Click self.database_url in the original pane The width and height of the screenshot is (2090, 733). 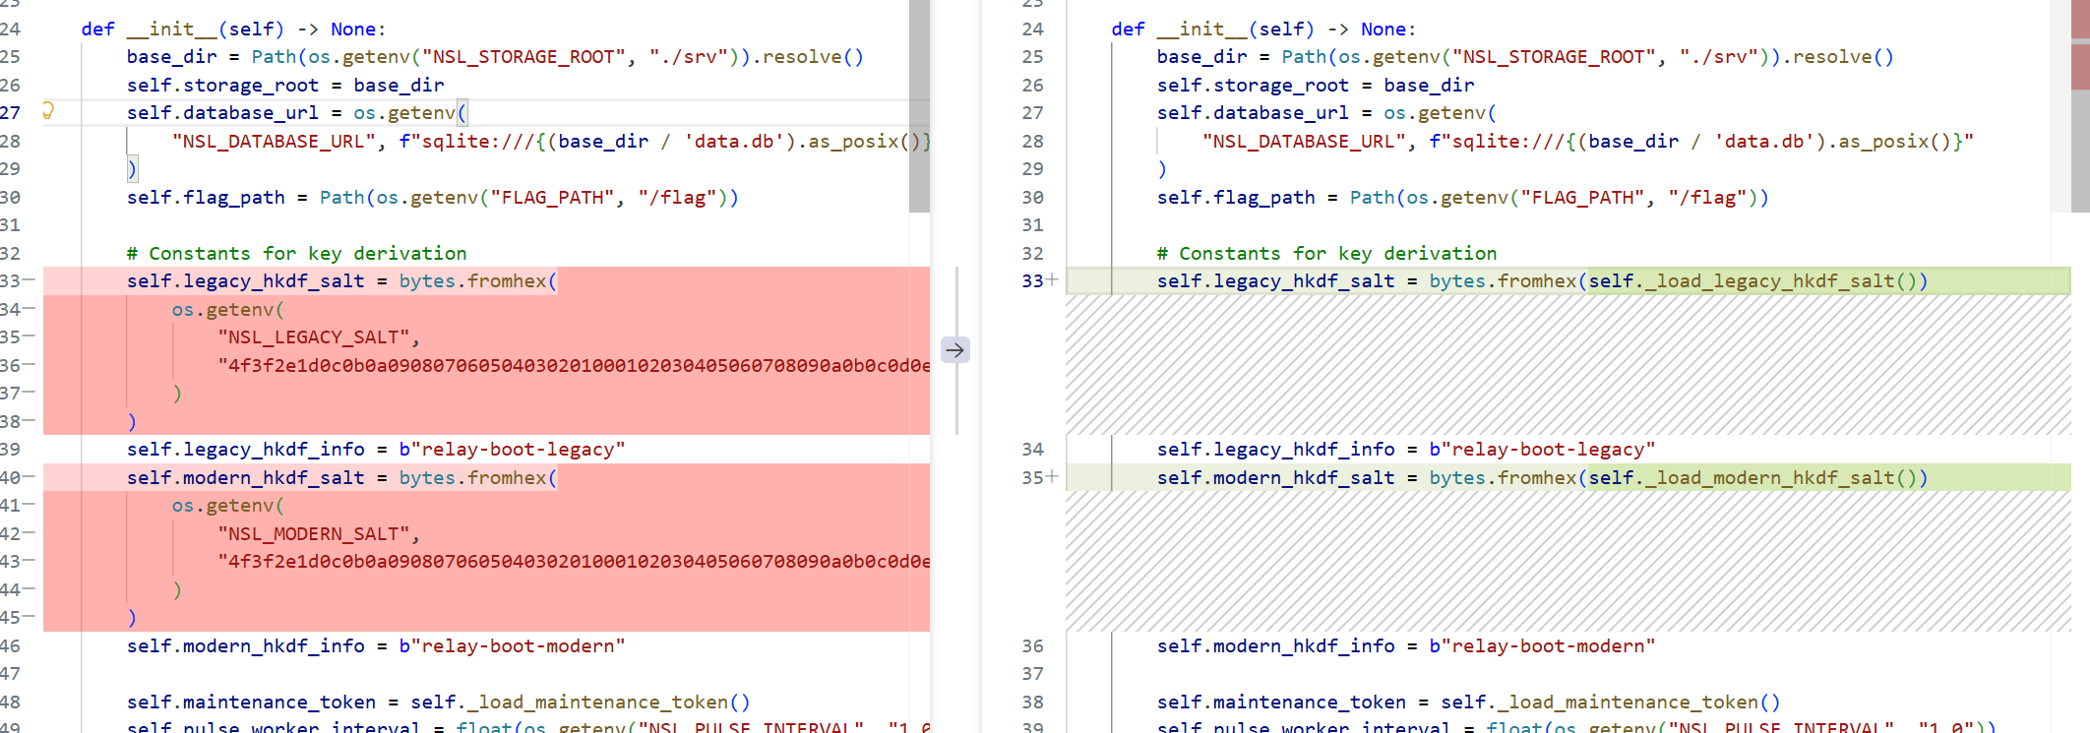(222, 113)
